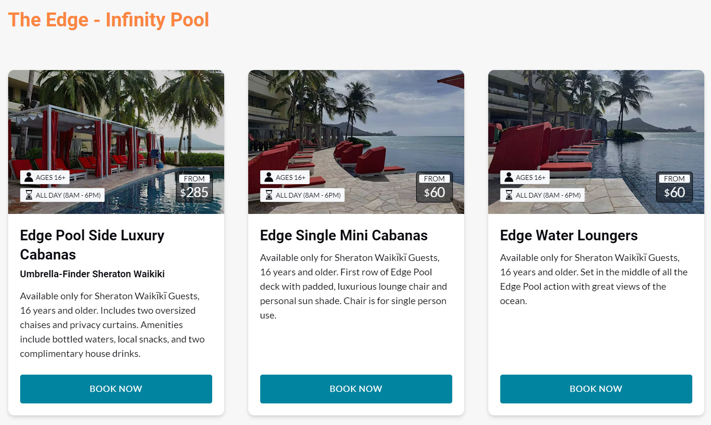Book the Edge Pool Side Luxury Cabanas
The height and width of the screenshot is (425, 711).
point(116,389)
